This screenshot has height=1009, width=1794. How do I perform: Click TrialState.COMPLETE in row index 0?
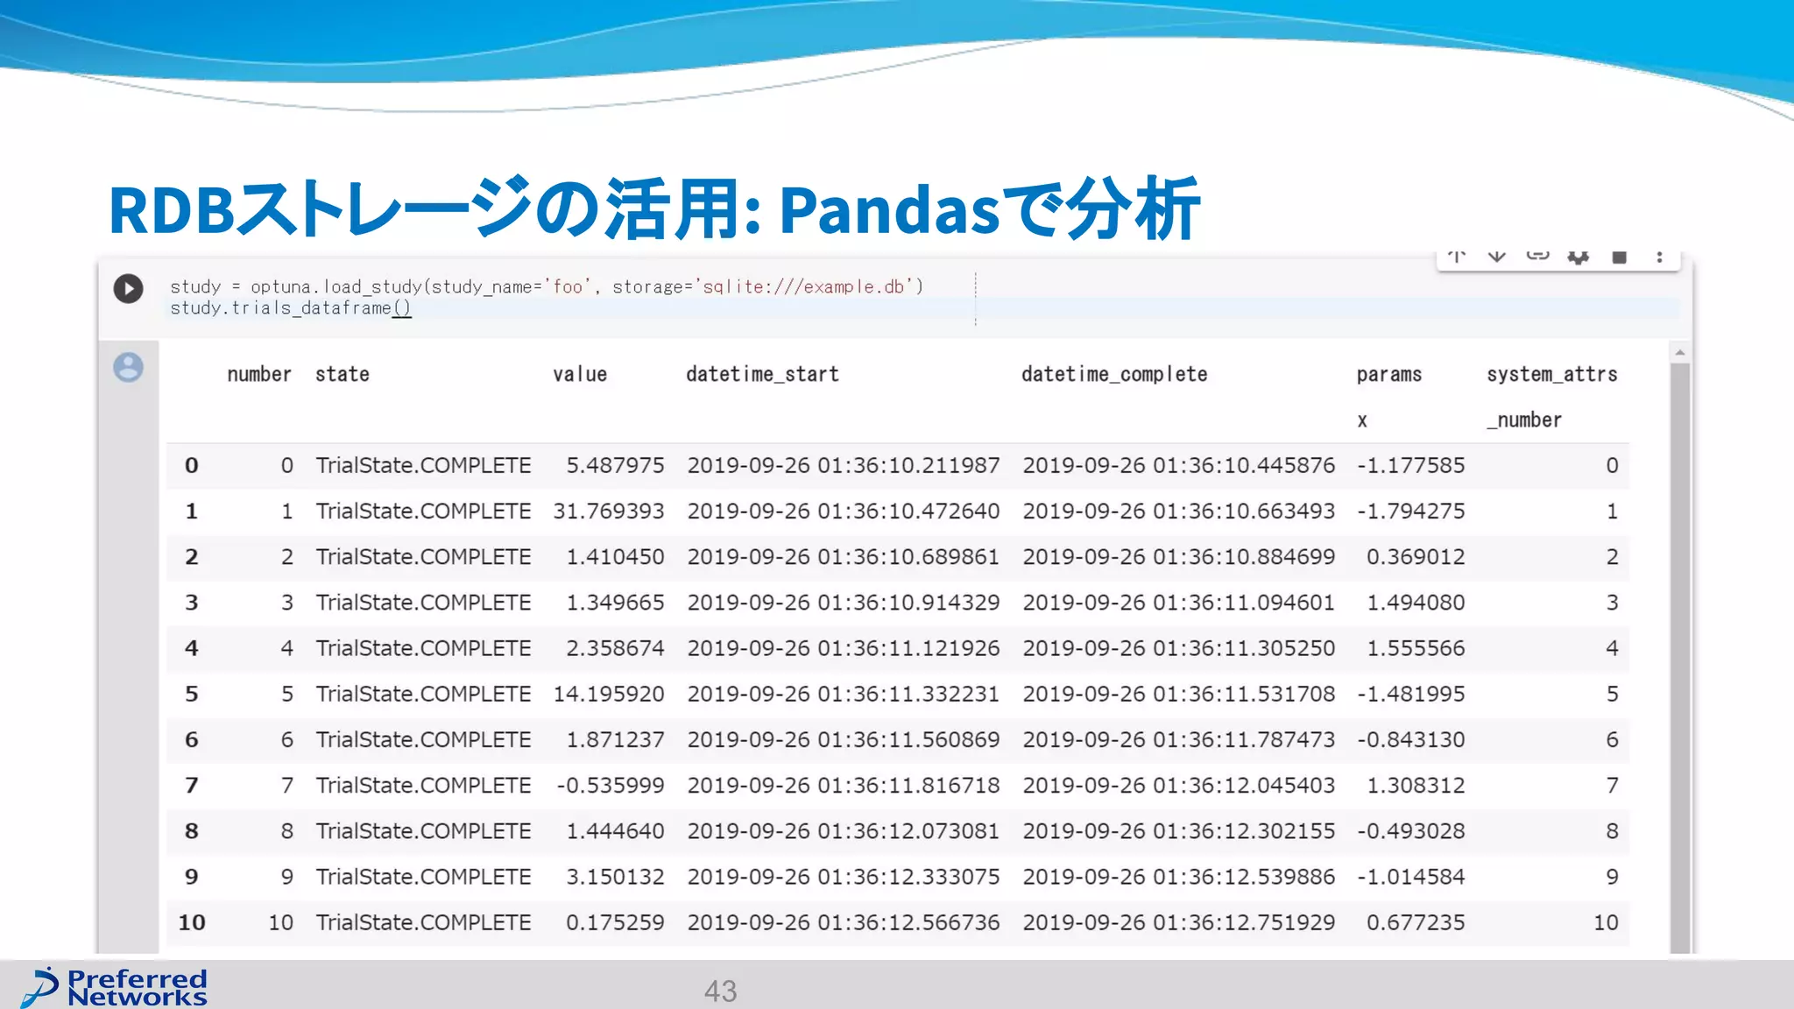tap(424, 466)
